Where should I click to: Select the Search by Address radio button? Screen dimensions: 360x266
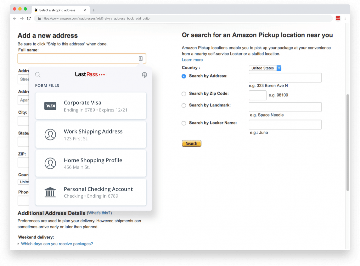184,76
